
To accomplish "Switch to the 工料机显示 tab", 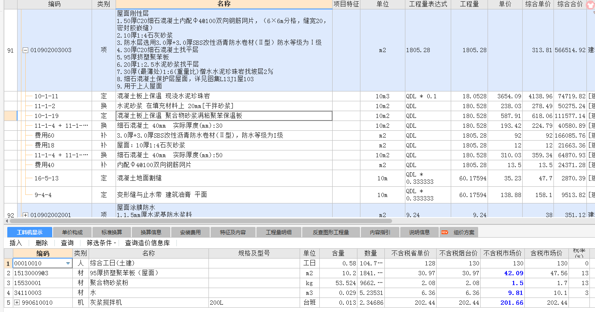I will pos(30,233).
